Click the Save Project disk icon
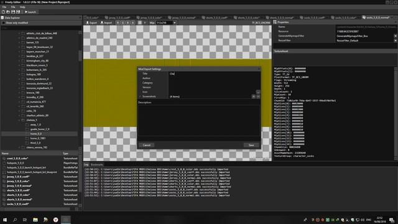 point(13,12)
